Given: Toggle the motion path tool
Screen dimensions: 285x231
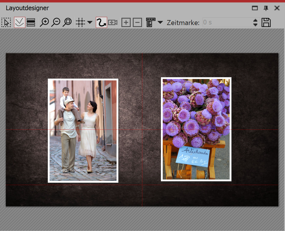Looking at the screenshot, I should pyautogui.click(x=101, y=22).
